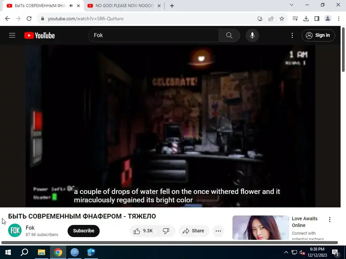Open YouTube settings three-dot menu

click(x=292, y=35)
